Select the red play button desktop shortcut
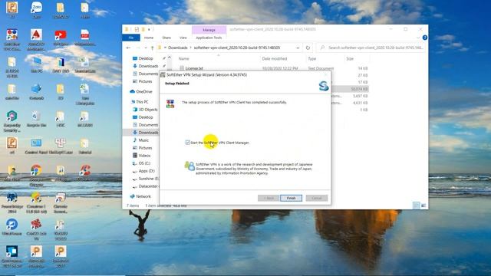The height and width of the screenshot is (276, 491). coord(61,38)
